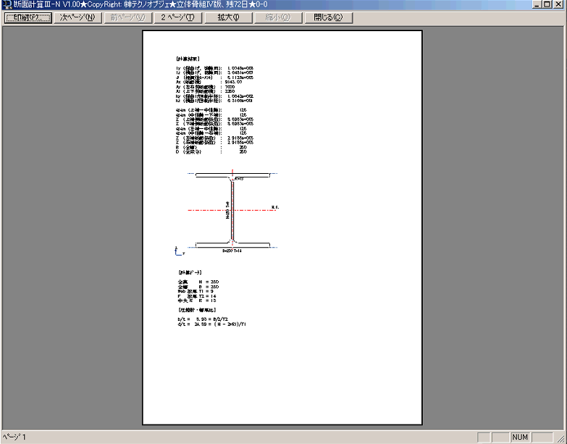
Task: Click the greyed-out 前ページ(V) button
Action: pos(127,17)
